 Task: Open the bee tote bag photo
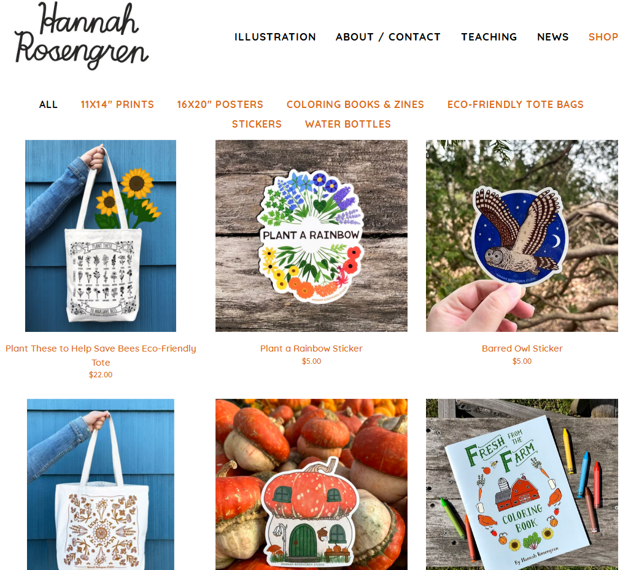tap(101, 236)
